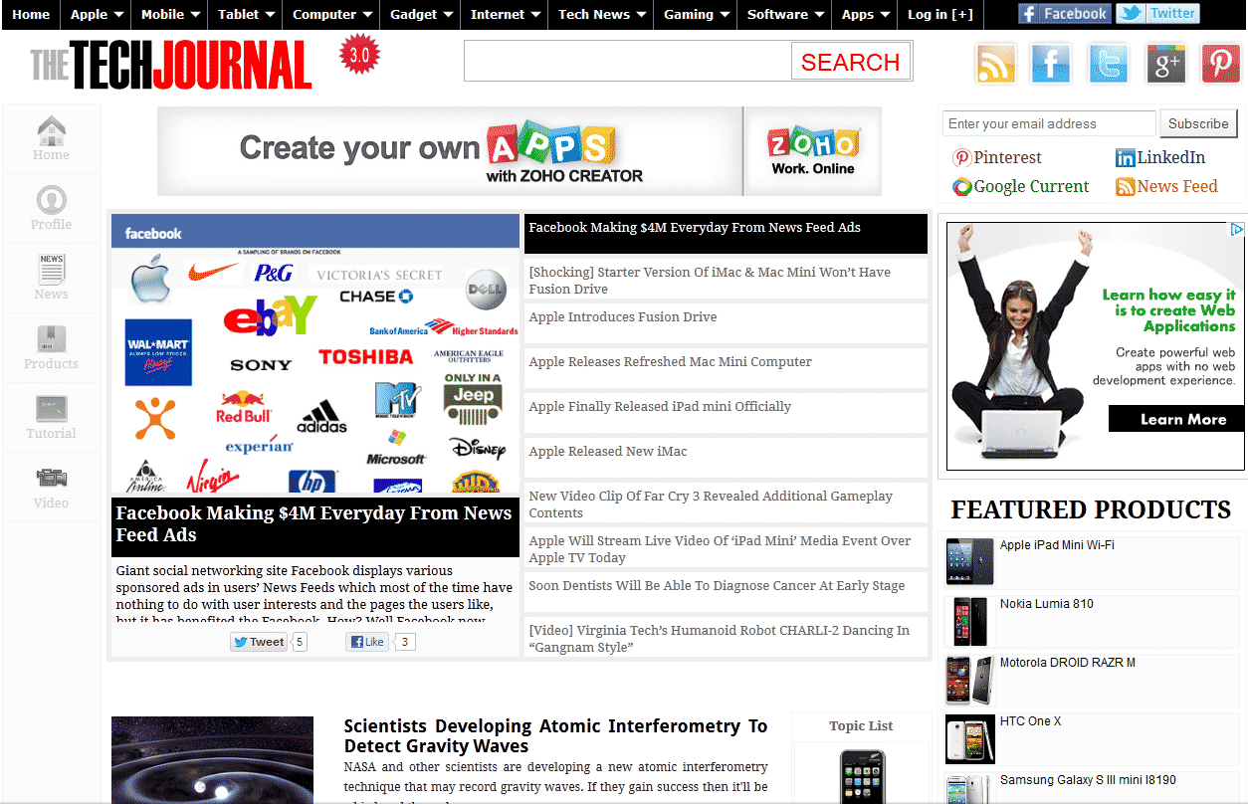Expand the Tablet dropdown menu
This screenshot has width=1248, height=804.
click(245, 14)
